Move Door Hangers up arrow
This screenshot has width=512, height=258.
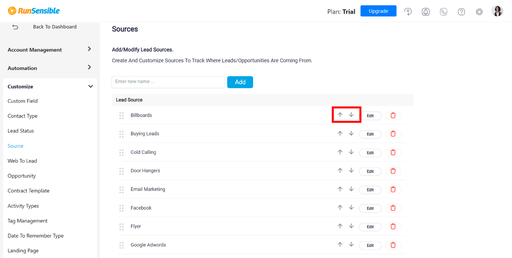click(340, 170)
